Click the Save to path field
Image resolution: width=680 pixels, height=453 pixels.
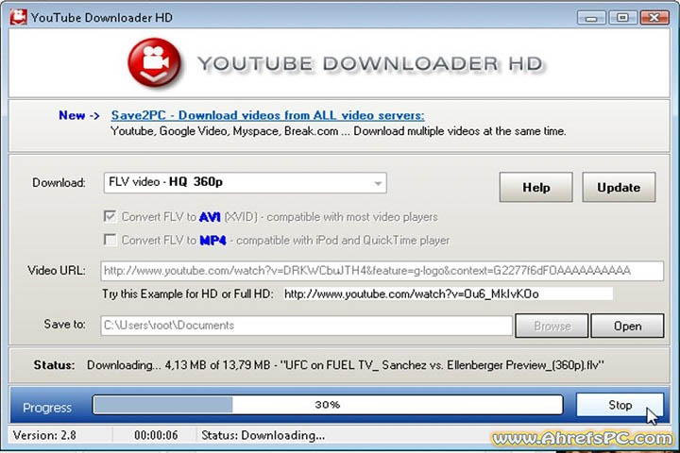tap(307, 325)
